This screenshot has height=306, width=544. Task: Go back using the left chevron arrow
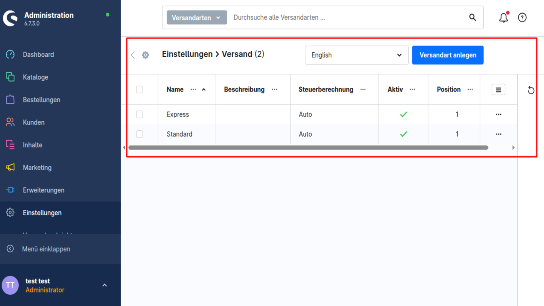[133, 55]
